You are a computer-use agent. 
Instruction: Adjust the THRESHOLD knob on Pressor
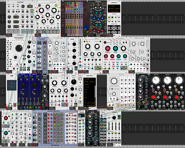click(134, 44)
